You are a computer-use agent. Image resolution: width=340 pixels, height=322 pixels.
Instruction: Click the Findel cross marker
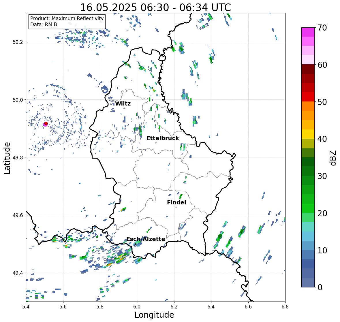tap(176, 207)
